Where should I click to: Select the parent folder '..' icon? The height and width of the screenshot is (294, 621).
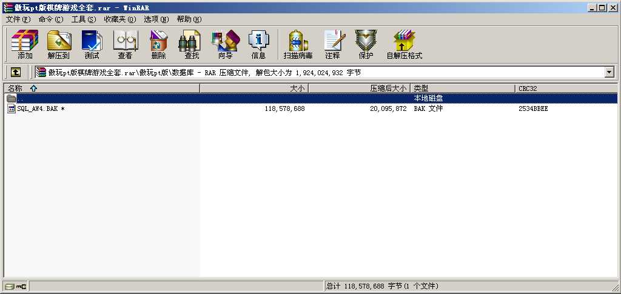click(12, 98)
